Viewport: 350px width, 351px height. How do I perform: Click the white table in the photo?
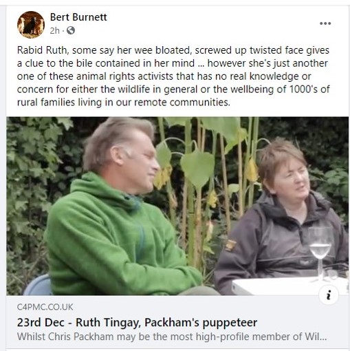[x=290, y=286]
